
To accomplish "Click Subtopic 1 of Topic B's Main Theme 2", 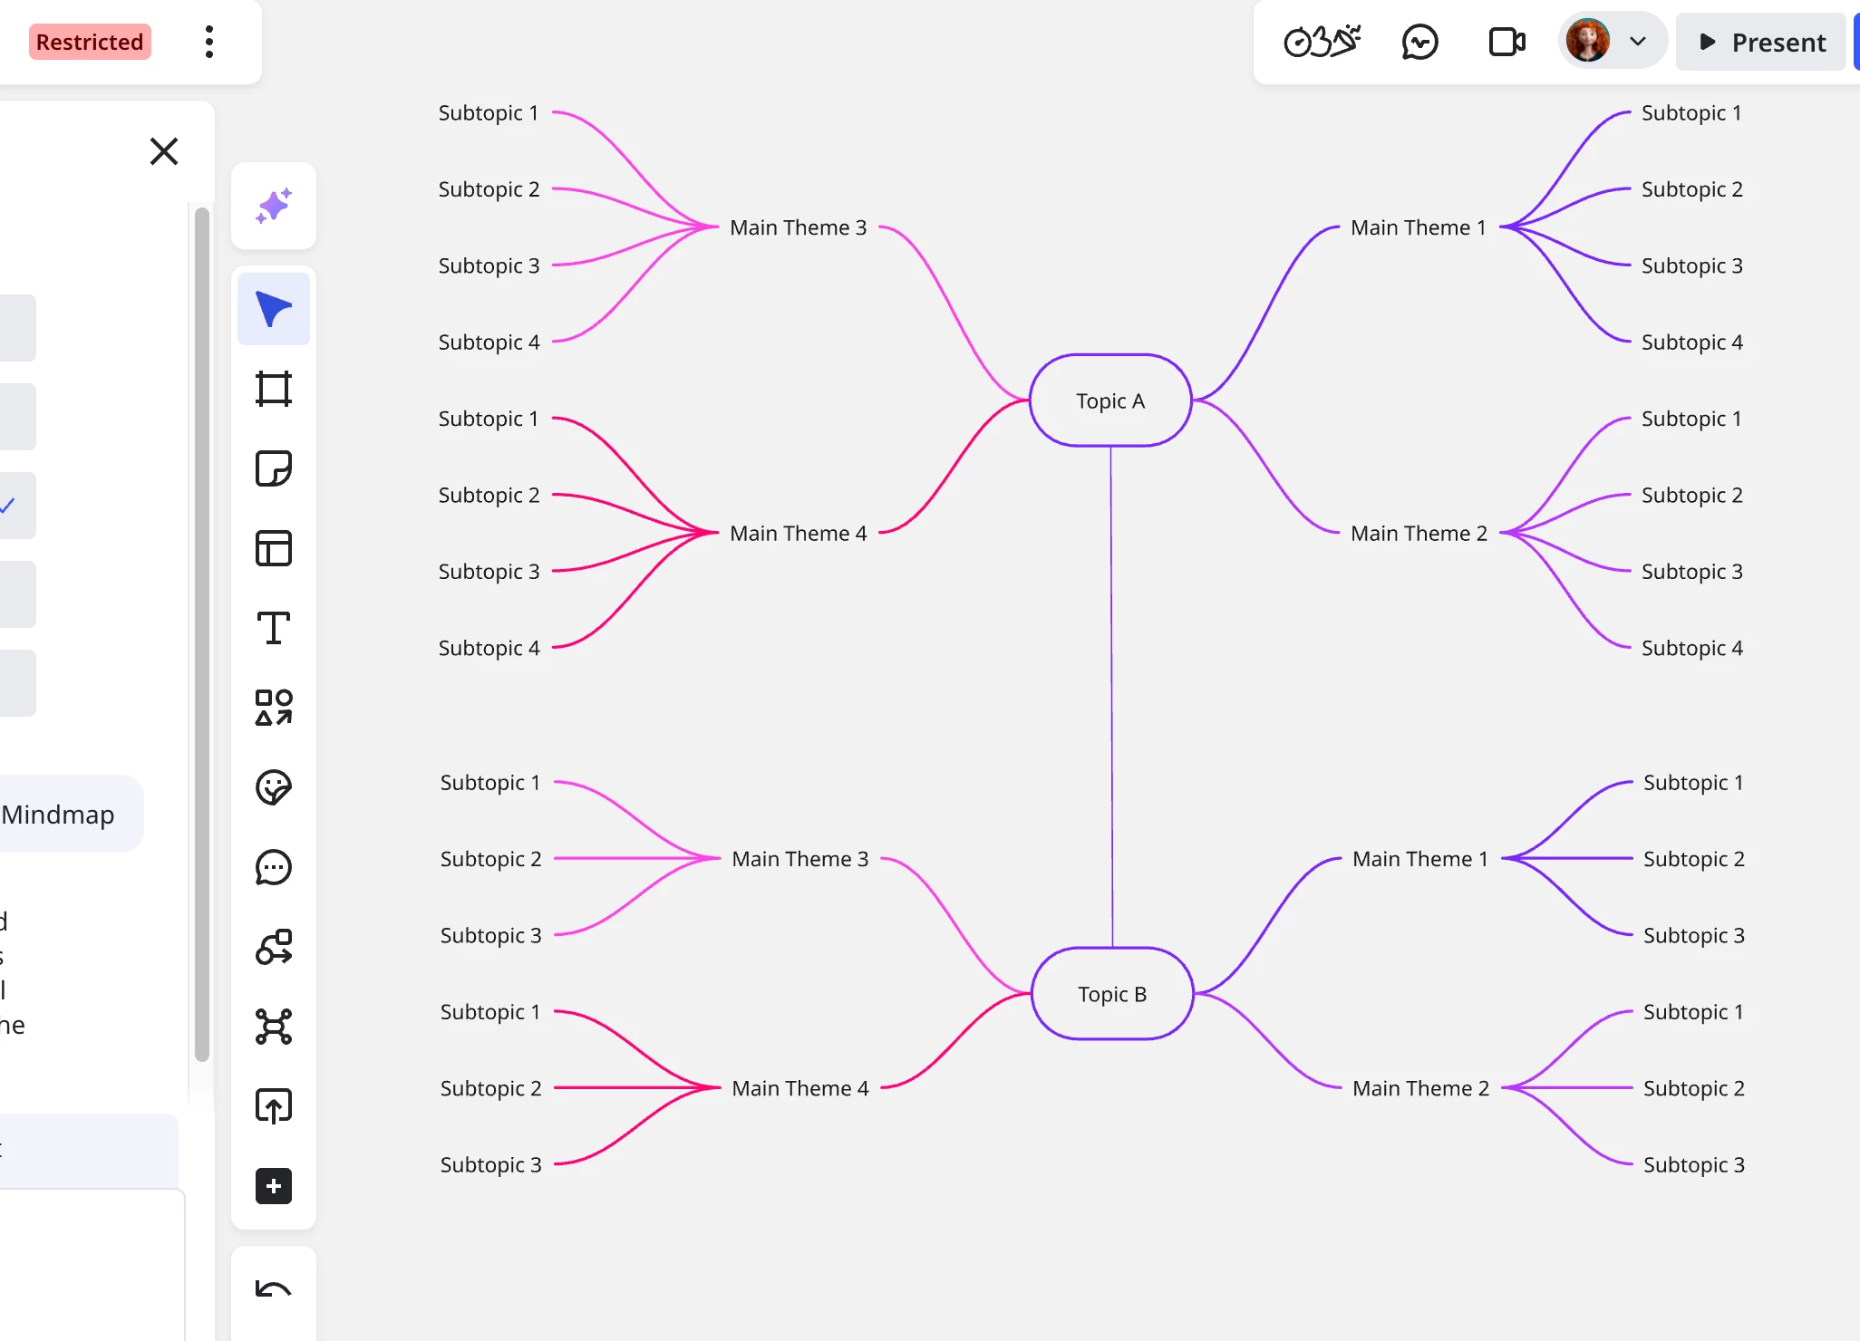I will pos(1693,1012).
